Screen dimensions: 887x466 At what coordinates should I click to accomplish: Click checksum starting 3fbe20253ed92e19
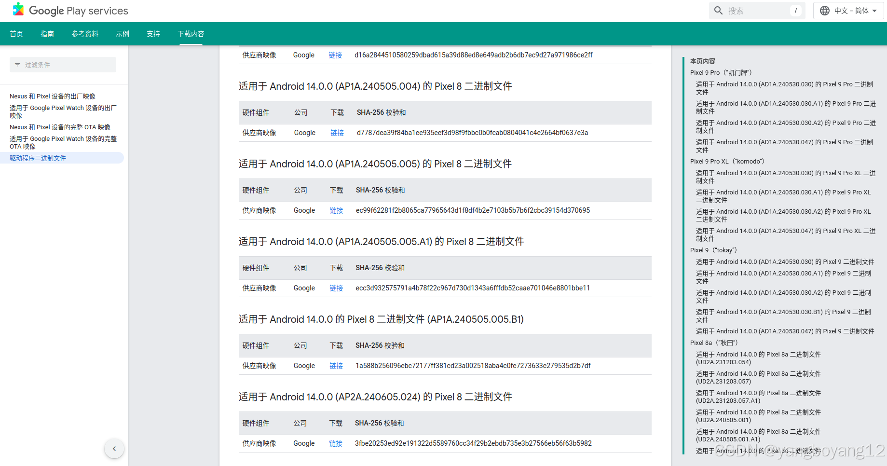[x=473, y=443]
